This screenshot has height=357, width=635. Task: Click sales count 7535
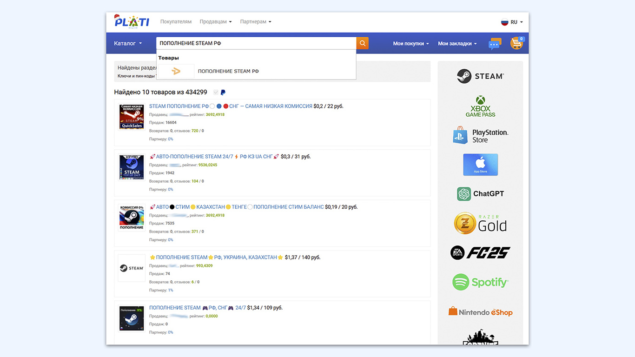pyautogui.click(x=170, y=224)
